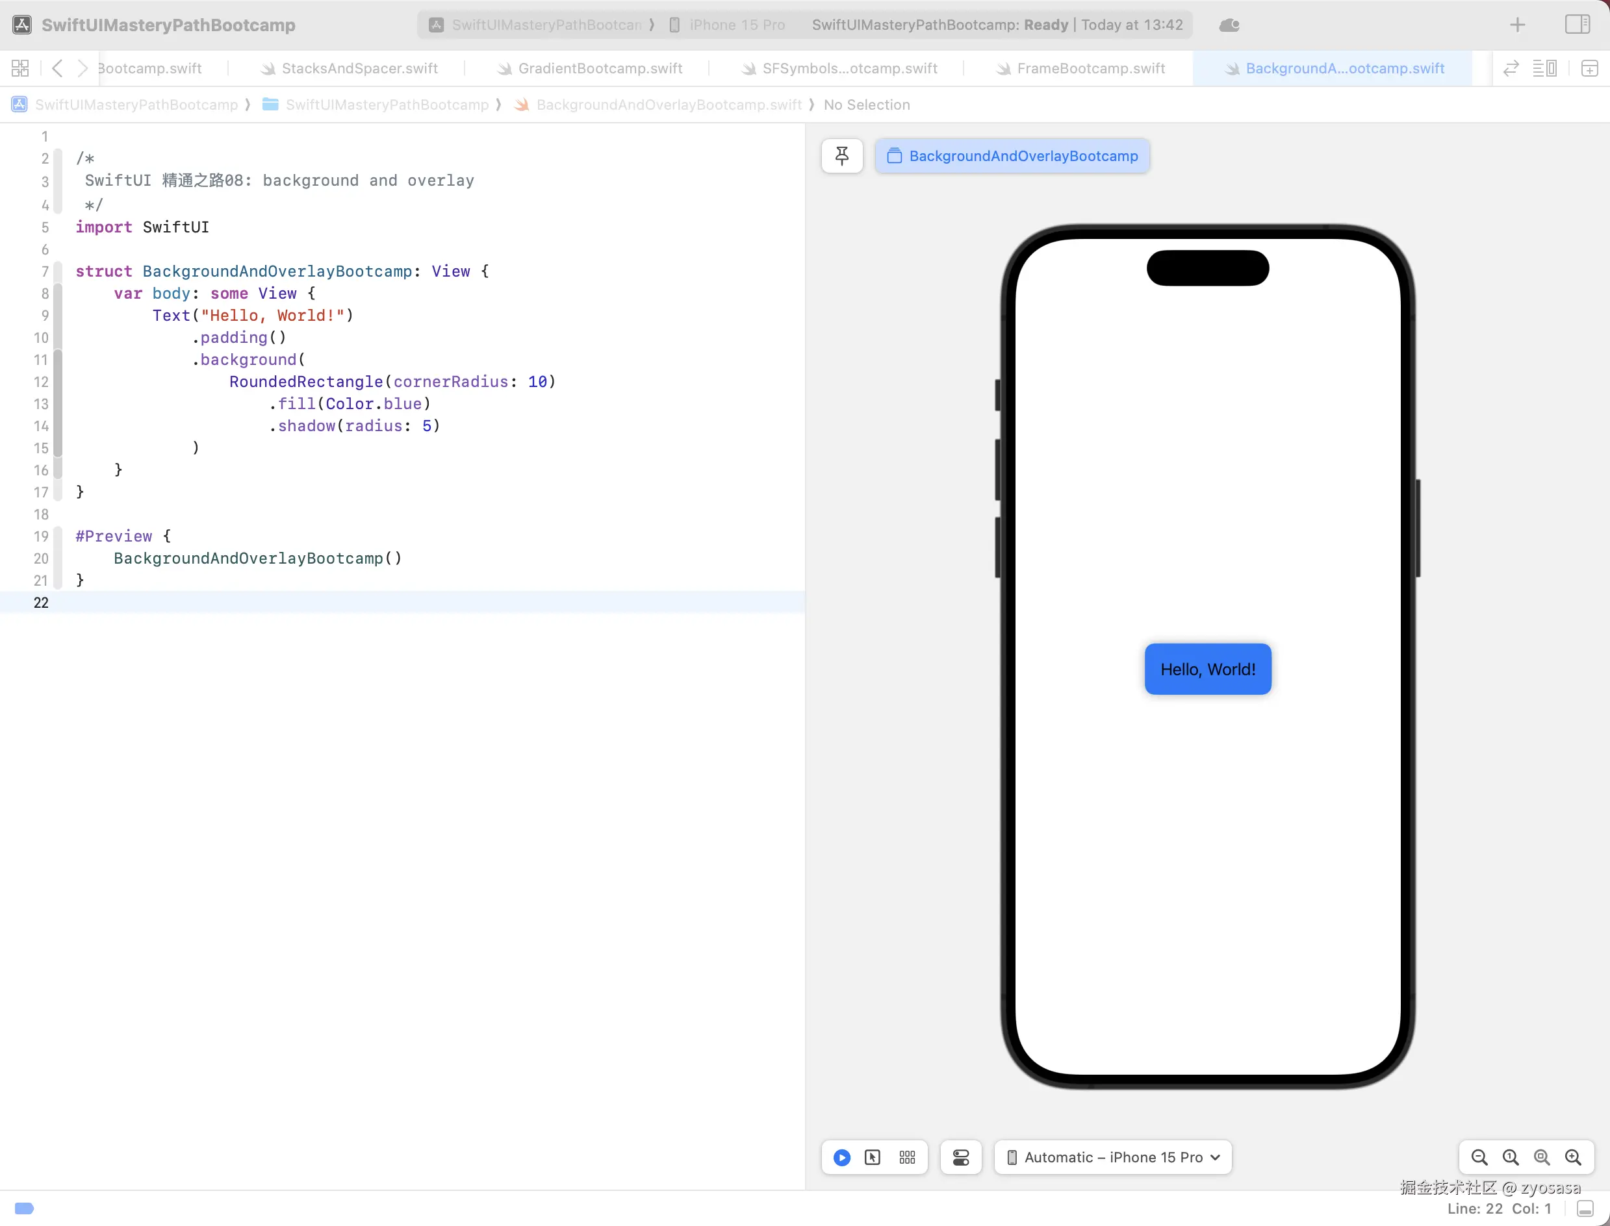Add a new editor pane
Screen dimensions: 1610x1226
(1590, 69)
